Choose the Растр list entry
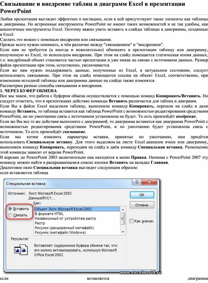 coord(77,223)
